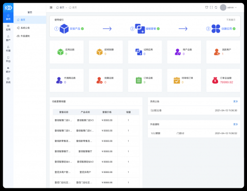Collapse the sidebar with the hamburger icon
The height and width of the screenshot is (191, 247).
[x=51, y=7]
